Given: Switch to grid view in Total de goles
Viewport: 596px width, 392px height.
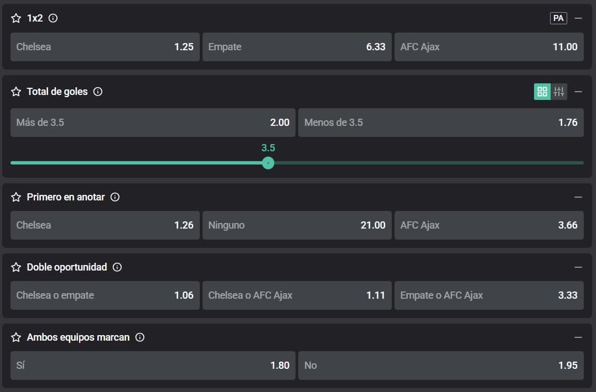Looking at the screenshot, I should click(x=542, y=92).
